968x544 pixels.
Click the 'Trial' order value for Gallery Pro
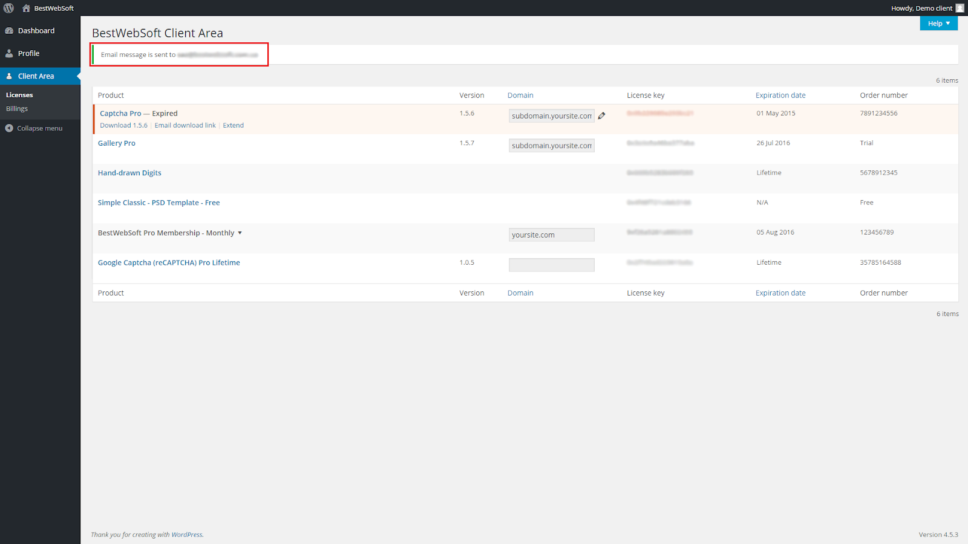click(866, 143)
